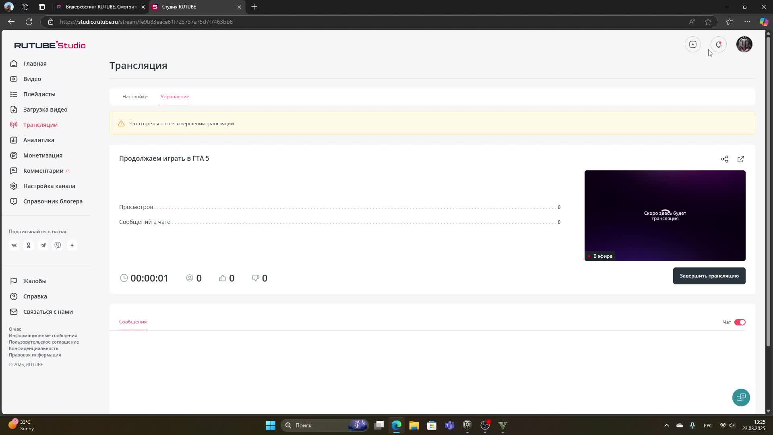
Task: Disable the Чат toggle switch
Action: (740, 322)
